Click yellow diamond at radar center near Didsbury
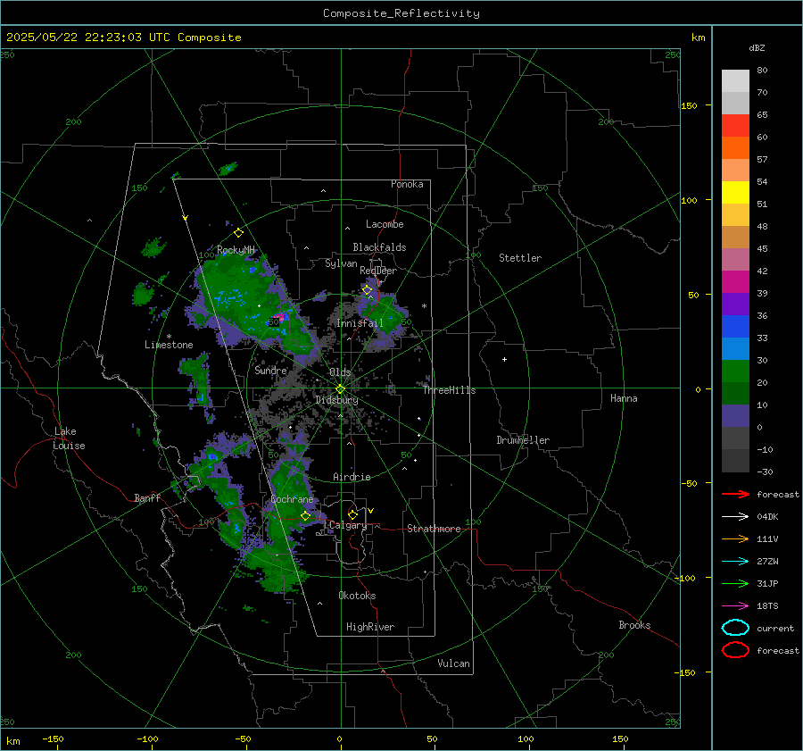 [340, 388]
